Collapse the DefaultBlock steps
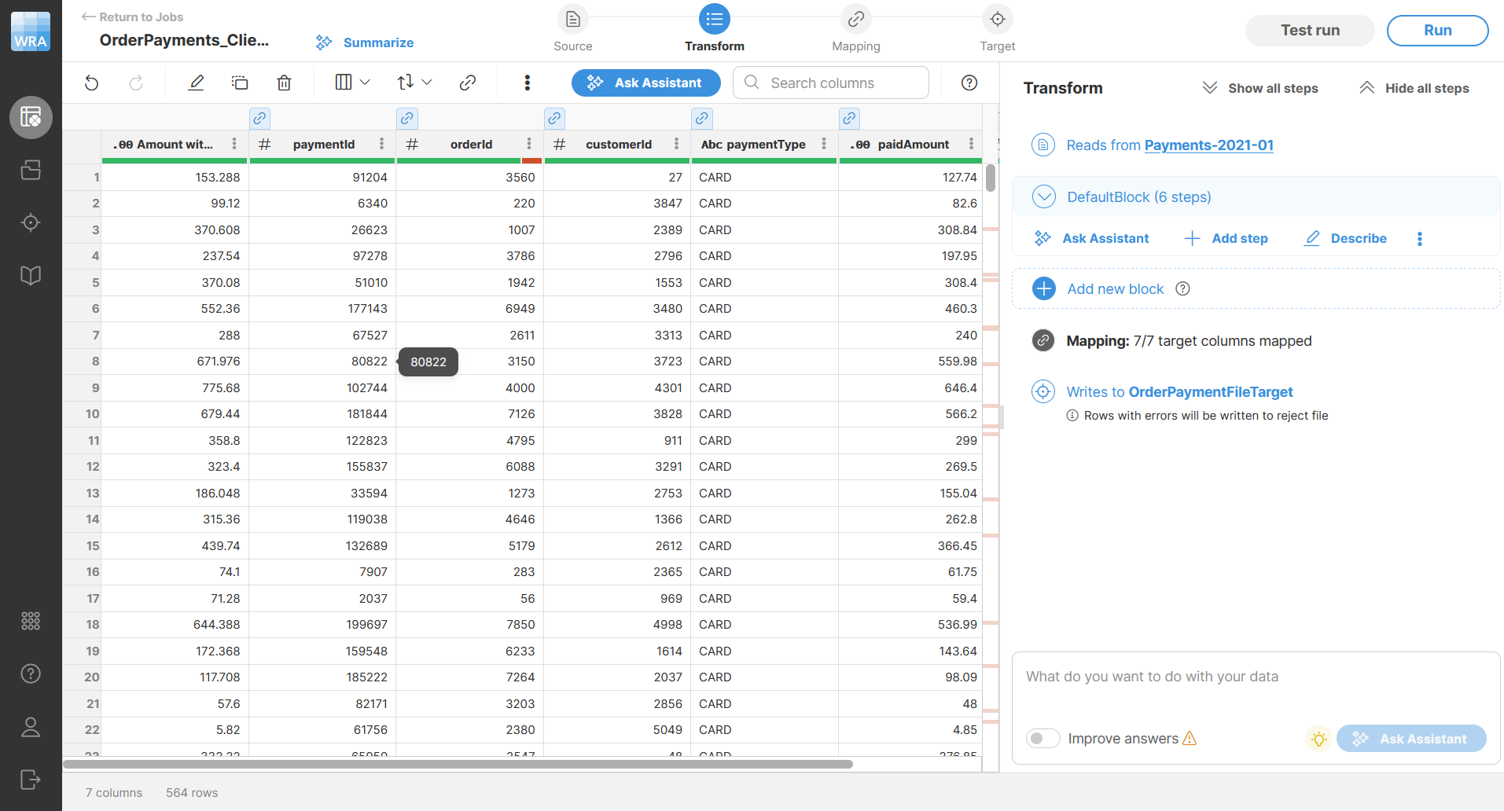The height and width of the screenshot is (811, 1504). point(1044,196)
